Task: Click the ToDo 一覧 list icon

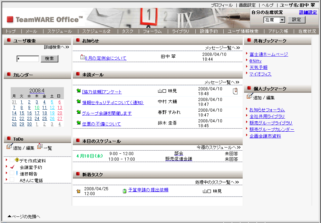Action: pos(40,146)
